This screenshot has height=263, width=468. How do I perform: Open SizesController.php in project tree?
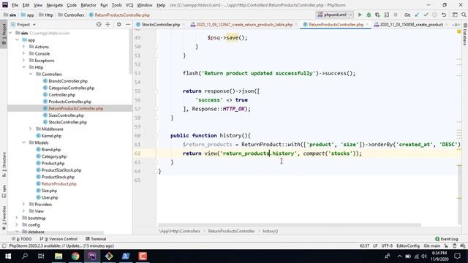click(x=66, y=115)
